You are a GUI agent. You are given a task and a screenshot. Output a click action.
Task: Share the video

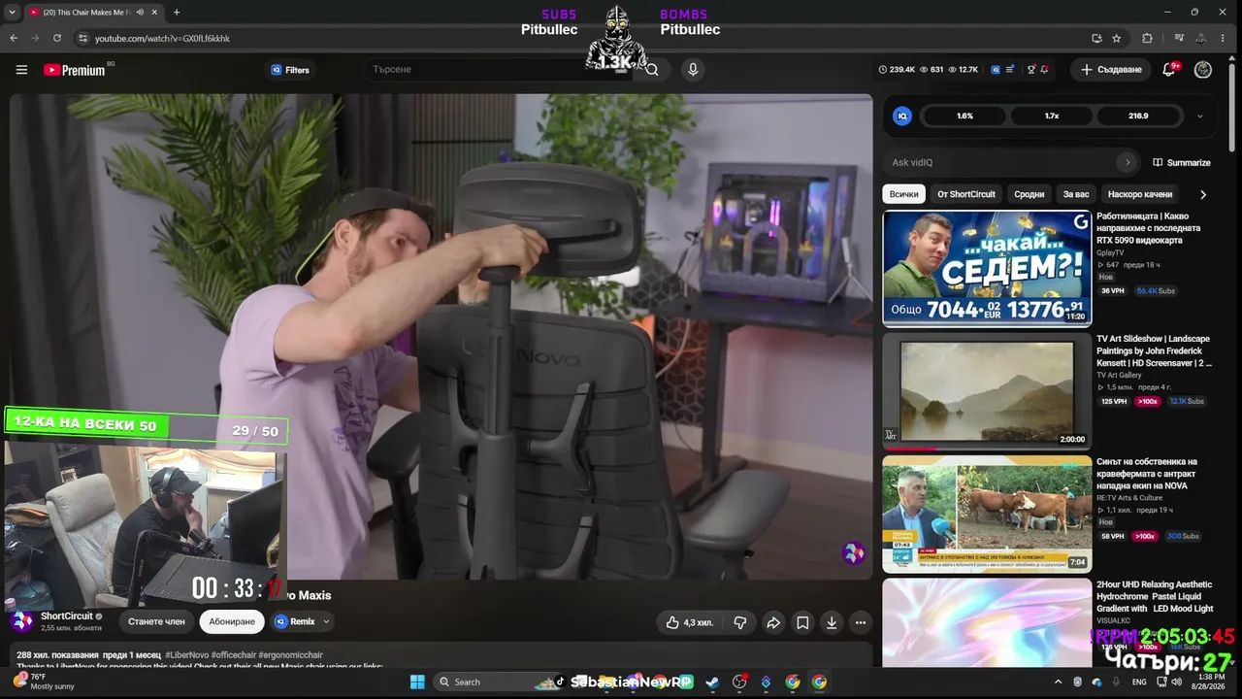point(773,622)
